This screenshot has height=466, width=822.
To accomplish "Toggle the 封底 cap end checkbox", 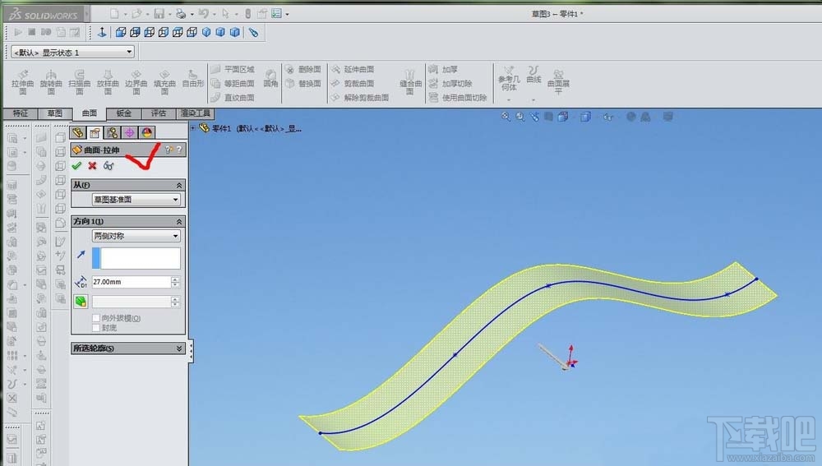I will pos(96,328).
